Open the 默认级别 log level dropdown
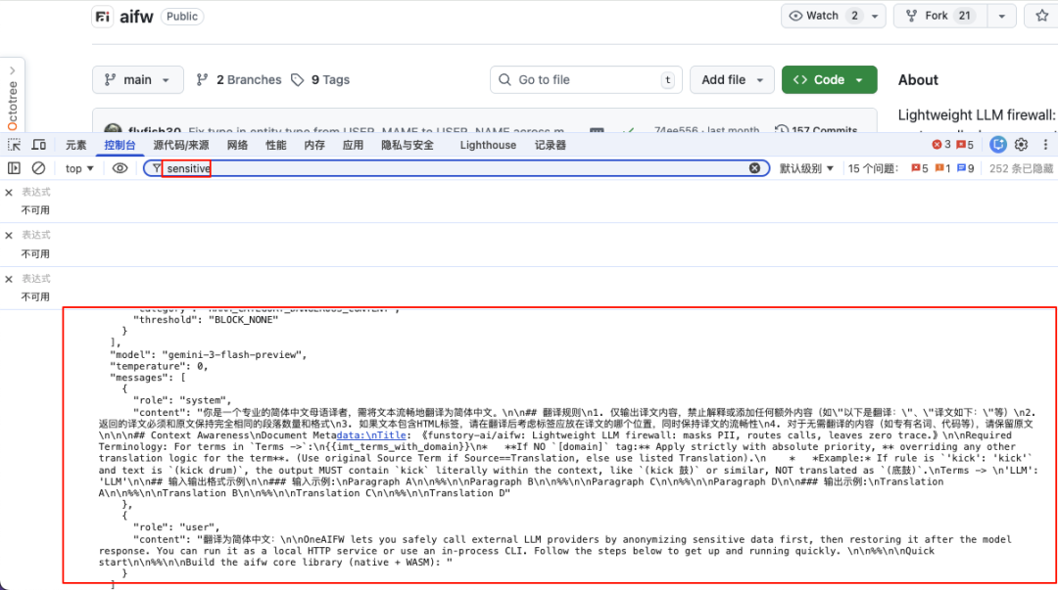1058x590 pixels. [x=806, y=168]
